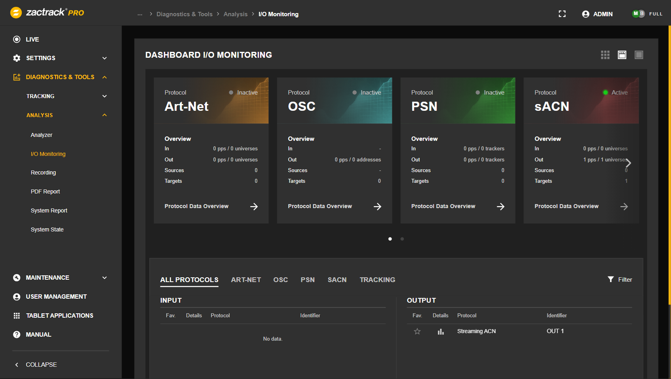Select the ART-NET tab
The width and height of the screenshot is (671, 379).
coord(246,280)
